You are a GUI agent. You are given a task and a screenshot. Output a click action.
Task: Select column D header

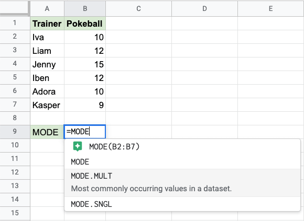[204, 8]
